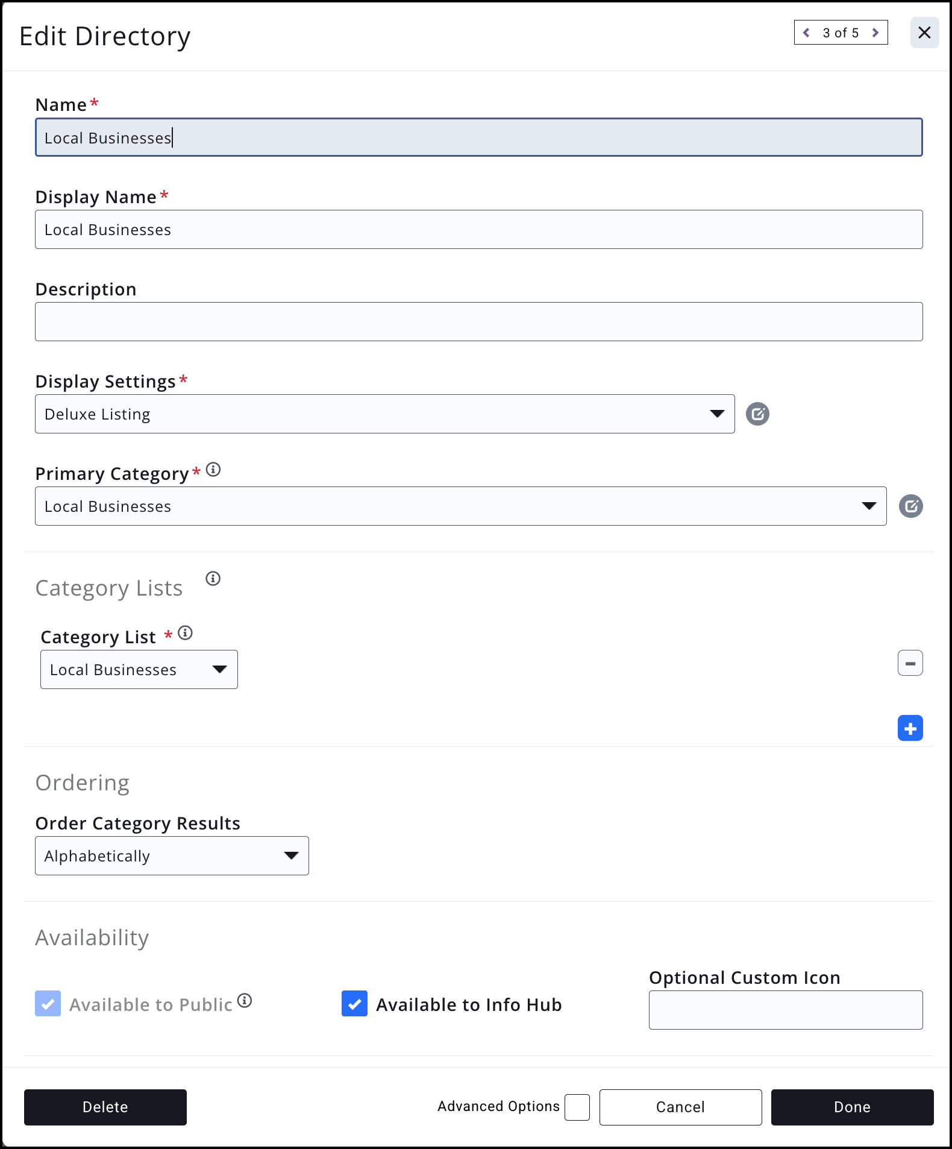The width and height of the screenshot is (952, 1149).
Task: Go to next directory with right arrow
Action: pyautogui.click(x=875, y=33)
